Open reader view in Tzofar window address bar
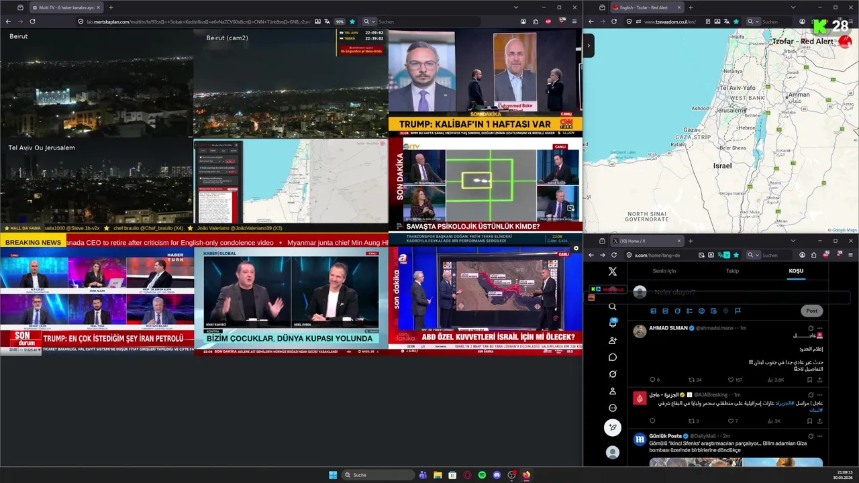This screenshot has width=859, height=483. [x=708, y=21]
